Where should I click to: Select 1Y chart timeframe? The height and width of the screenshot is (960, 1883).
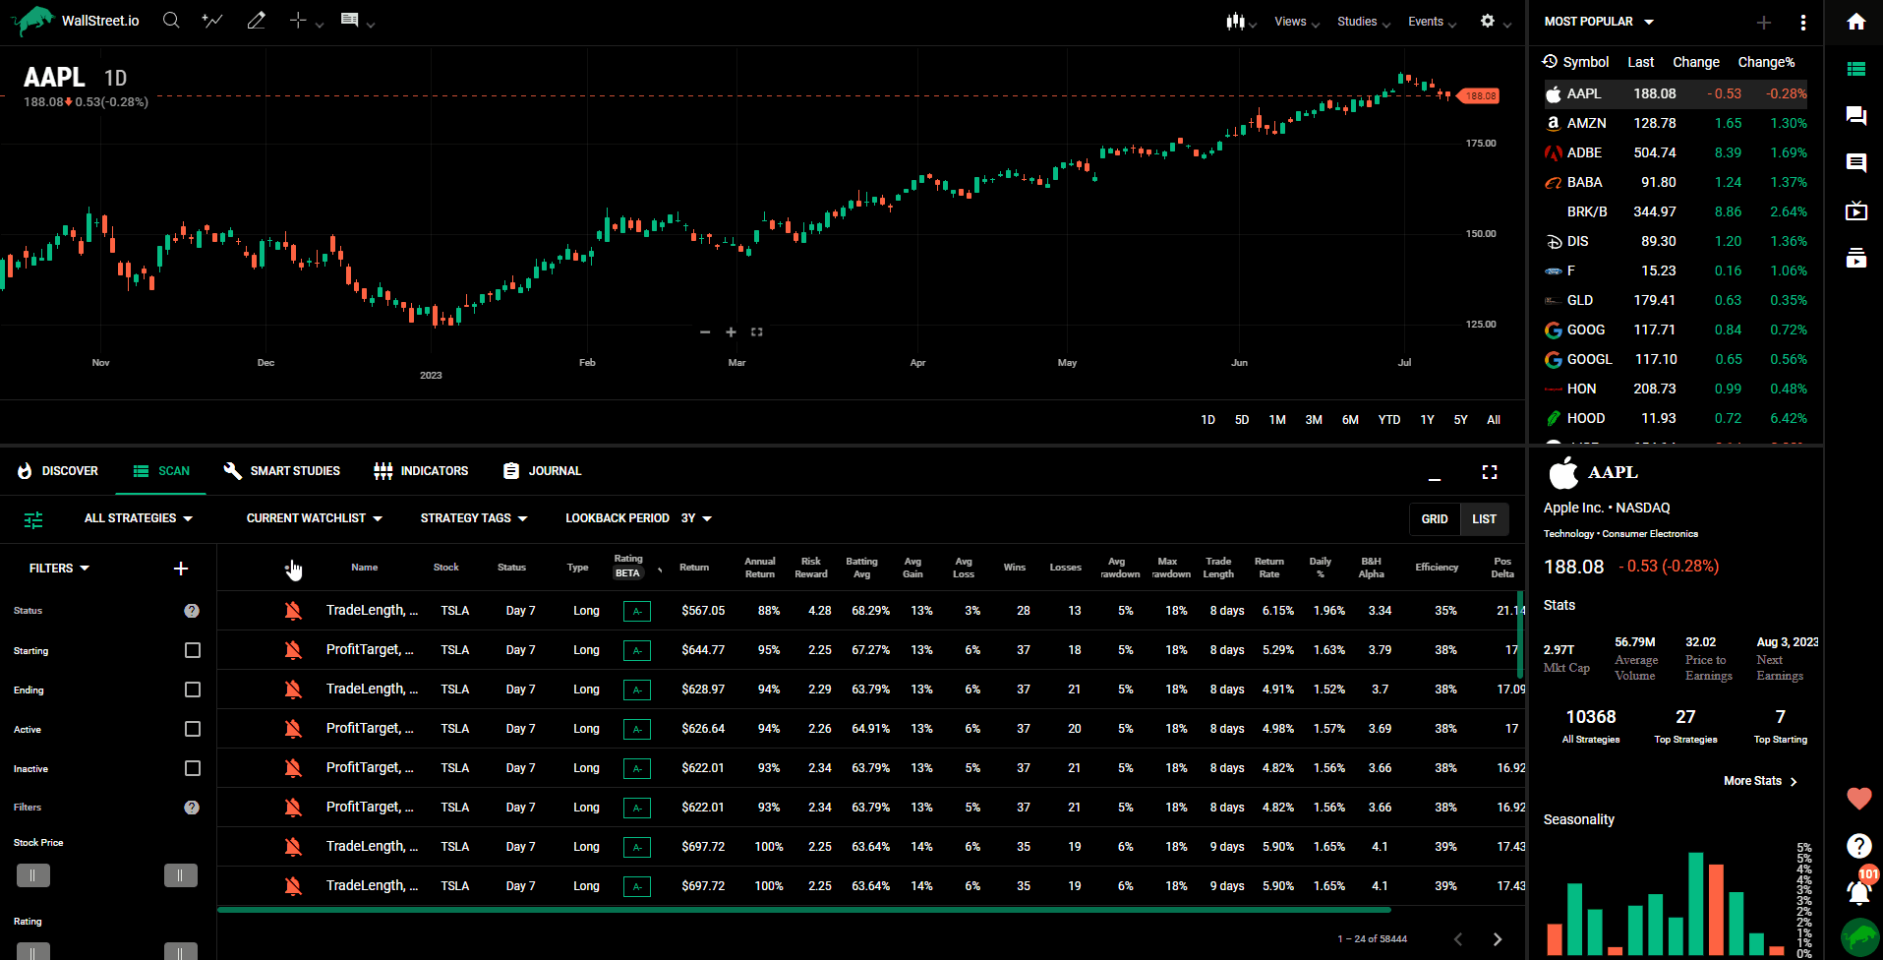pyautogui.click(x=1427, y=420)
